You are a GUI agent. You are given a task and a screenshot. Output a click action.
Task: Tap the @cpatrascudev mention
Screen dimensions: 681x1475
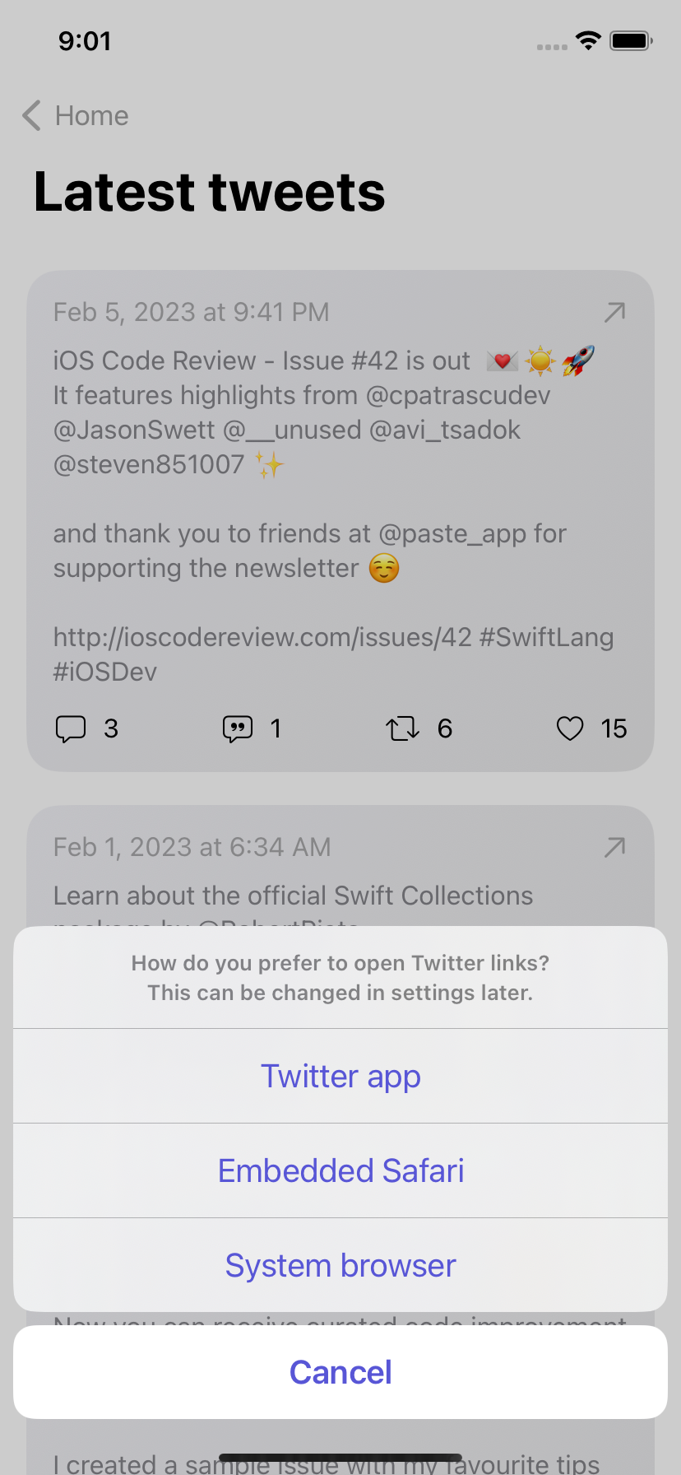point(457,395)
